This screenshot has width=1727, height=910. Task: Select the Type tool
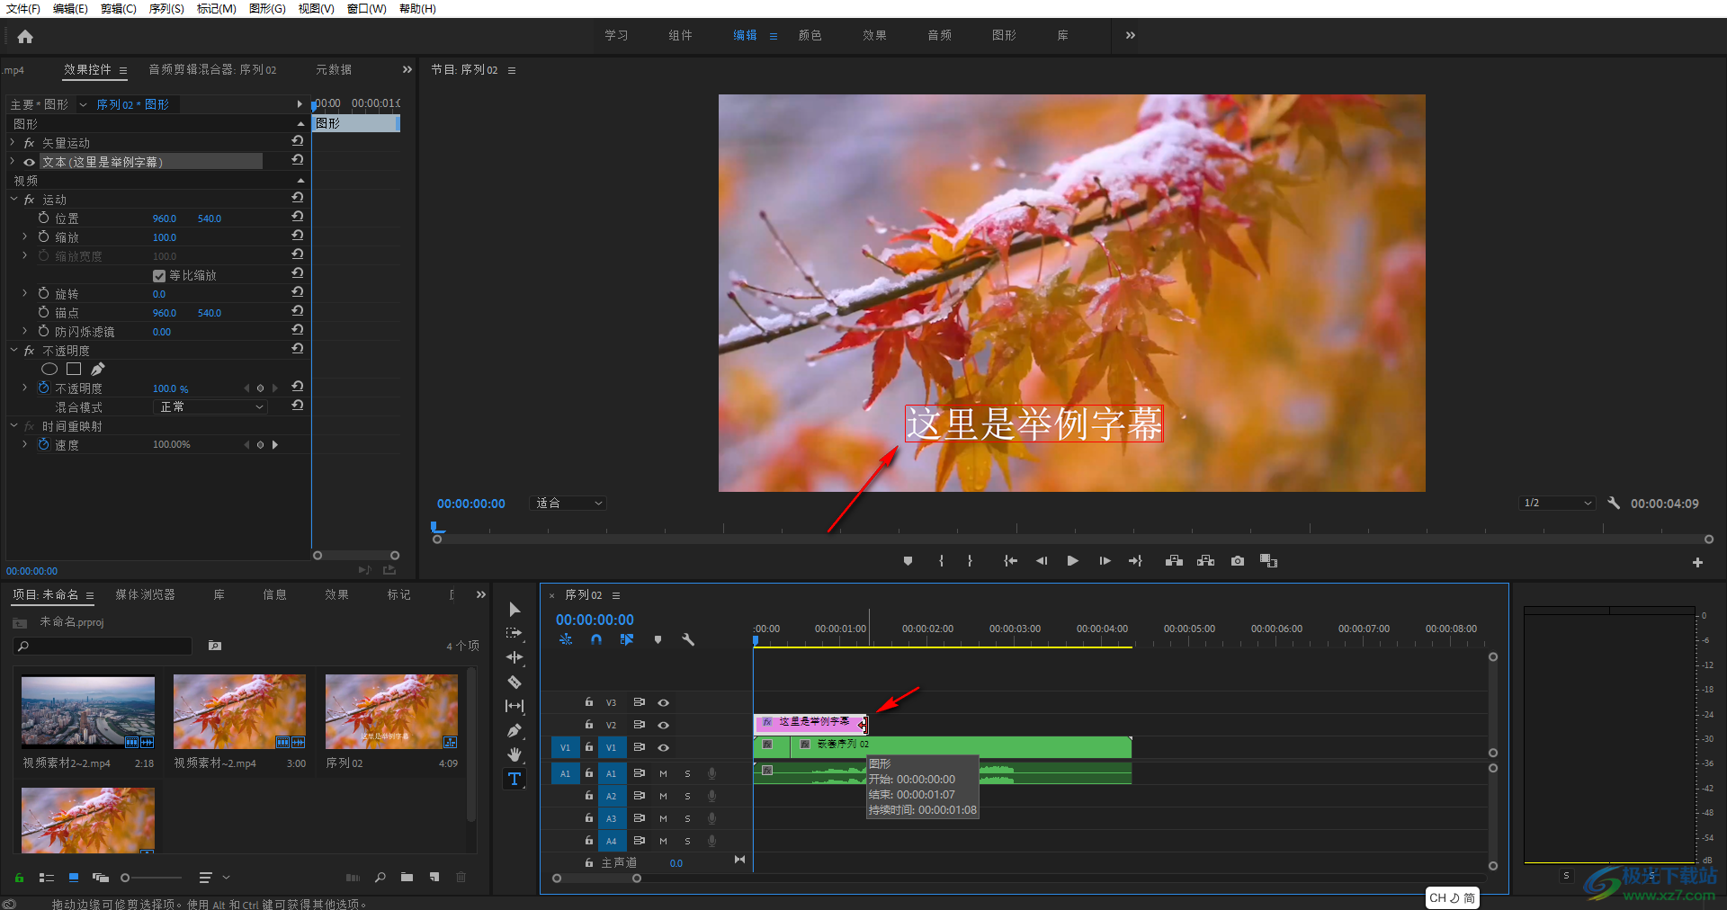[515, 779]
